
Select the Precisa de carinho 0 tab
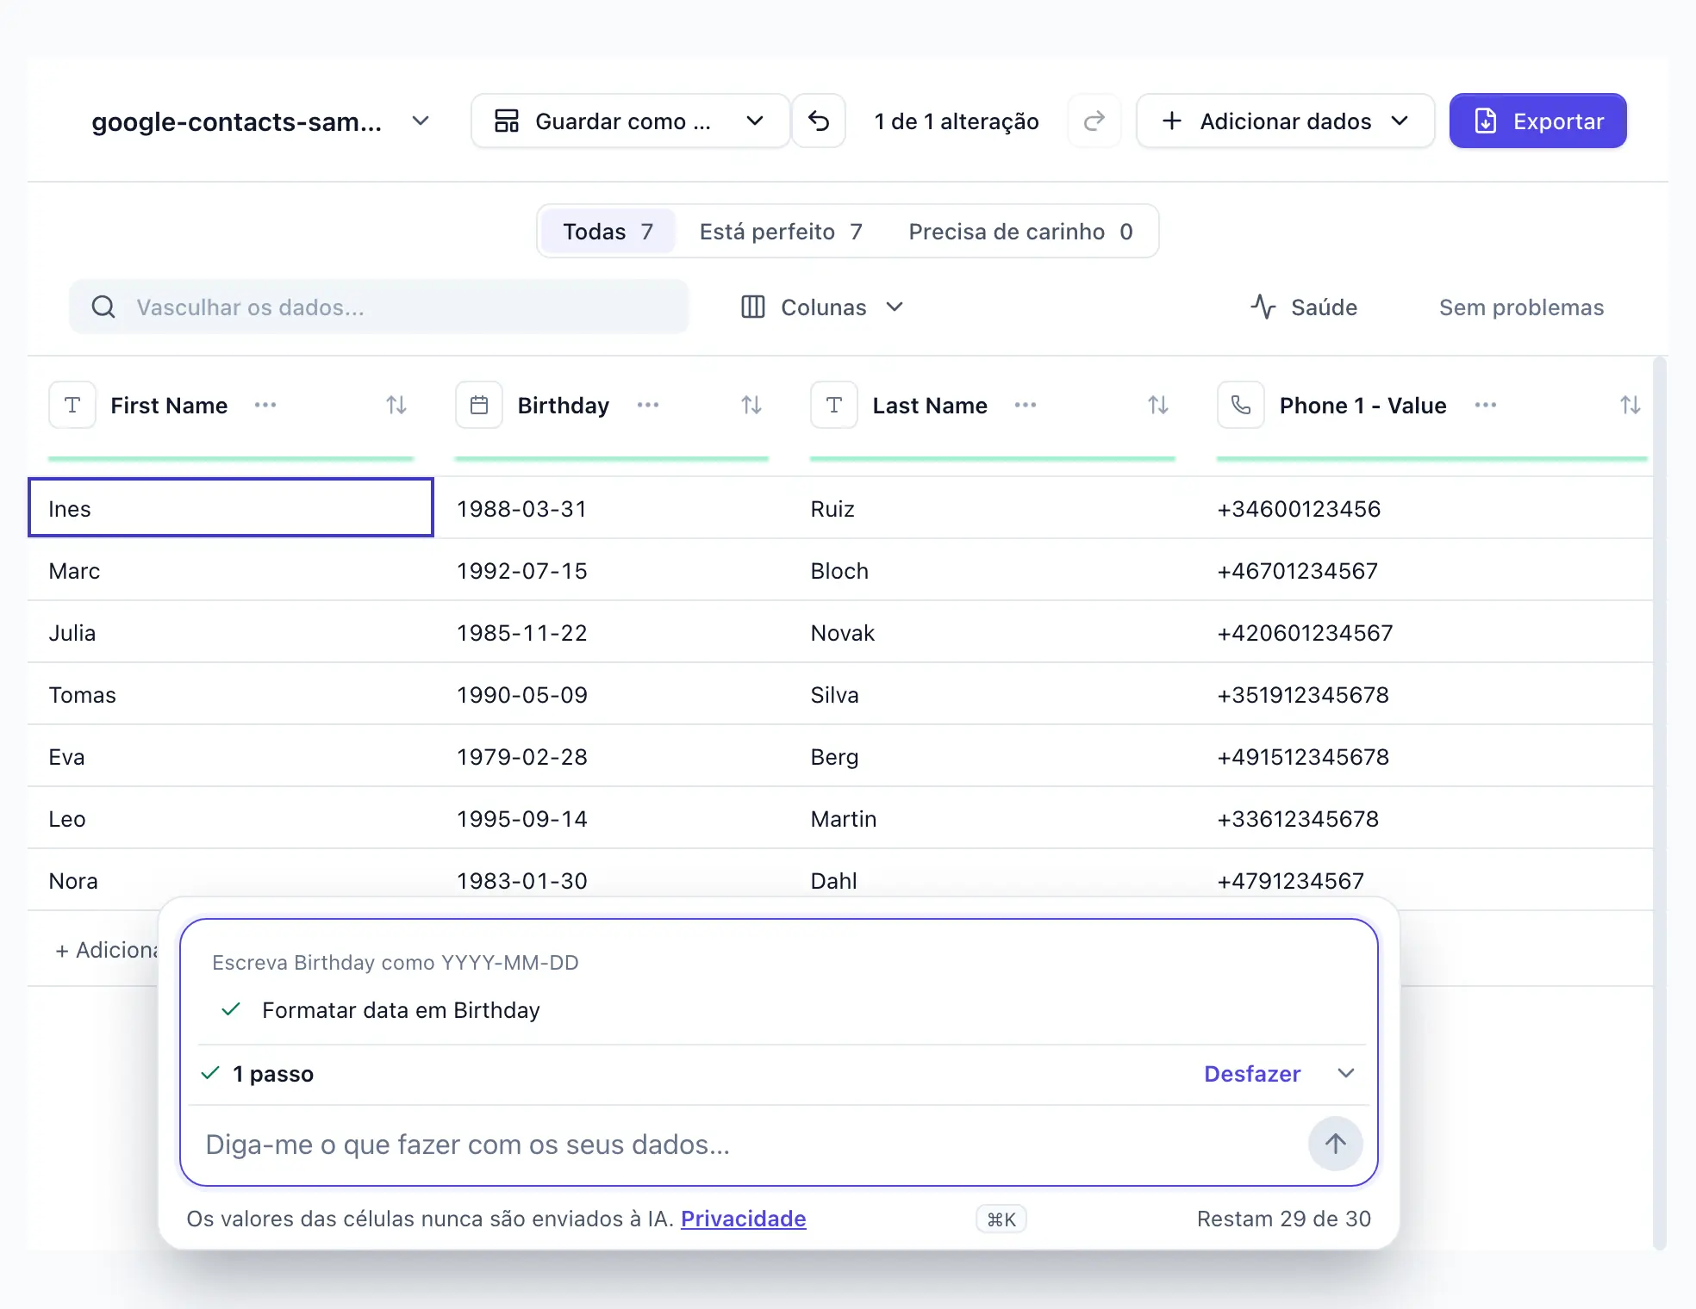[1020, 232]
